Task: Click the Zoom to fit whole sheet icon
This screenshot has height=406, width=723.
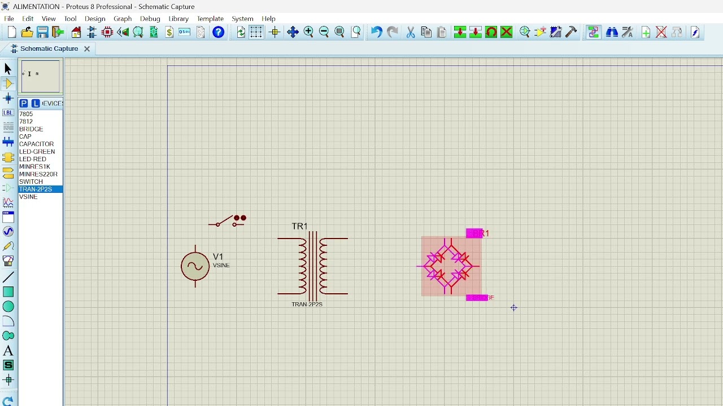Action: click(339, 32)
